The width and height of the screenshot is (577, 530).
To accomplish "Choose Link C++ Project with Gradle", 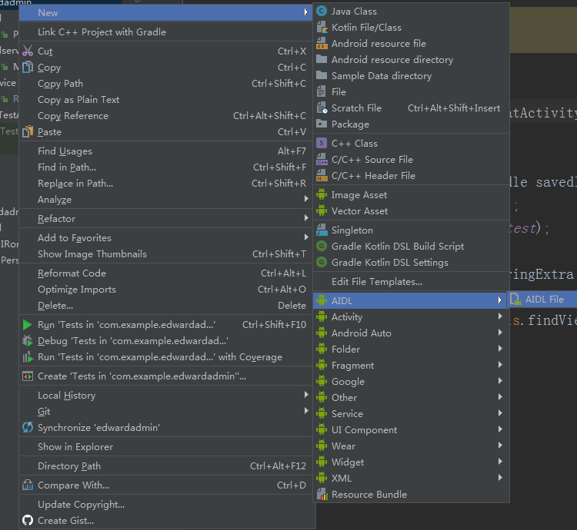I will tap(165, 32).
